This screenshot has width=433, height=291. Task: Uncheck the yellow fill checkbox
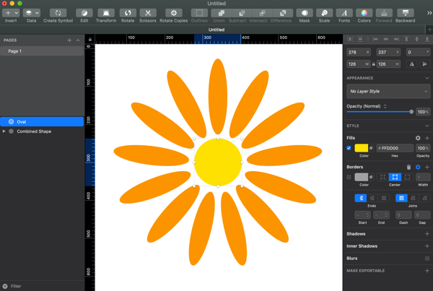pyautogui.click(x=349, y=148)
